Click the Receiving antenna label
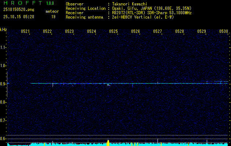The image size is (231, 146). 84,17
